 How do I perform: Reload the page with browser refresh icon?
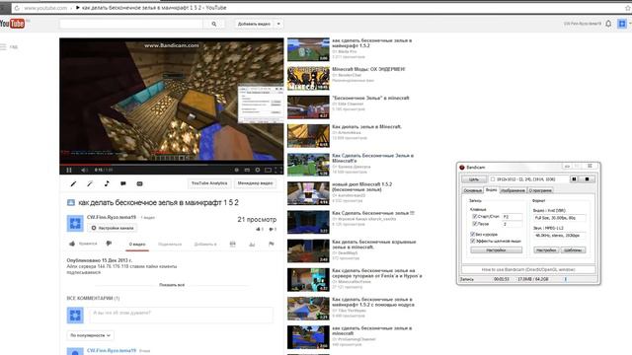pyautogui.click(x=17, y=8)
